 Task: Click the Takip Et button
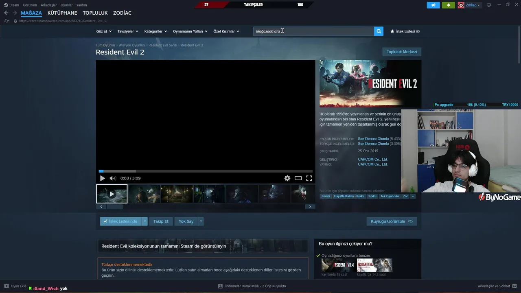(161, 221)
